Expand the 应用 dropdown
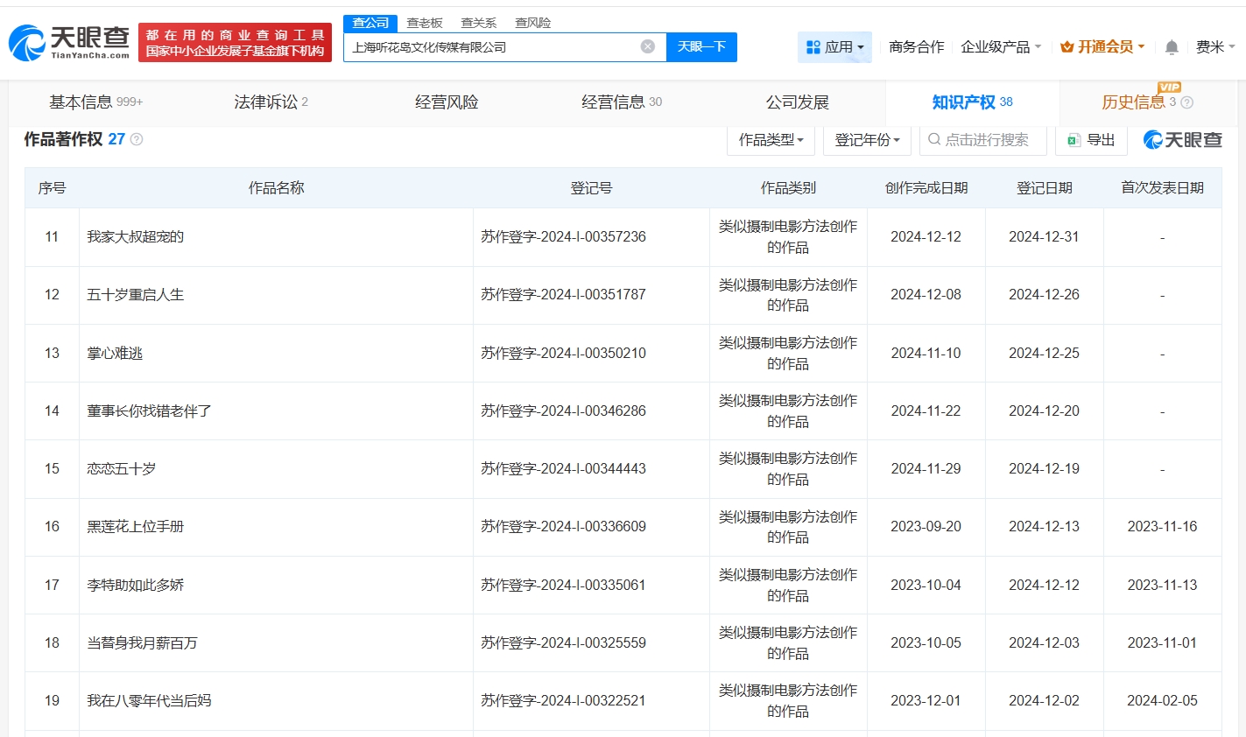Viewport: 1246px width, 737px height. [834, 47]
